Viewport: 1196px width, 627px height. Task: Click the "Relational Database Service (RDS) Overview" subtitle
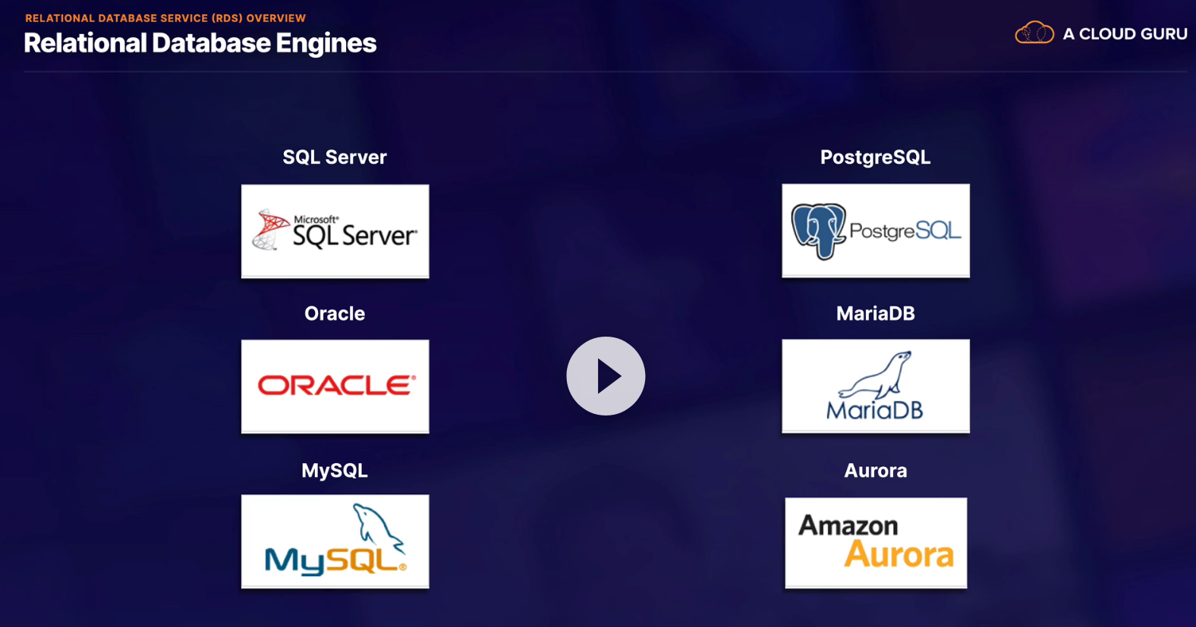(165, 18)
